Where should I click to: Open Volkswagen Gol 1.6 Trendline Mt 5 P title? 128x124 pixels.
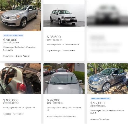click(63, 44)
